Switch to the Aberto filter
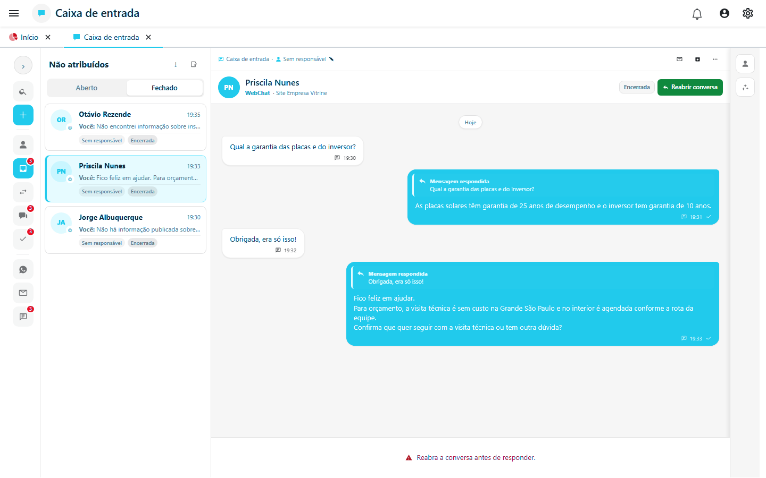This screenshot has width=766, height=478. [87, 88]
